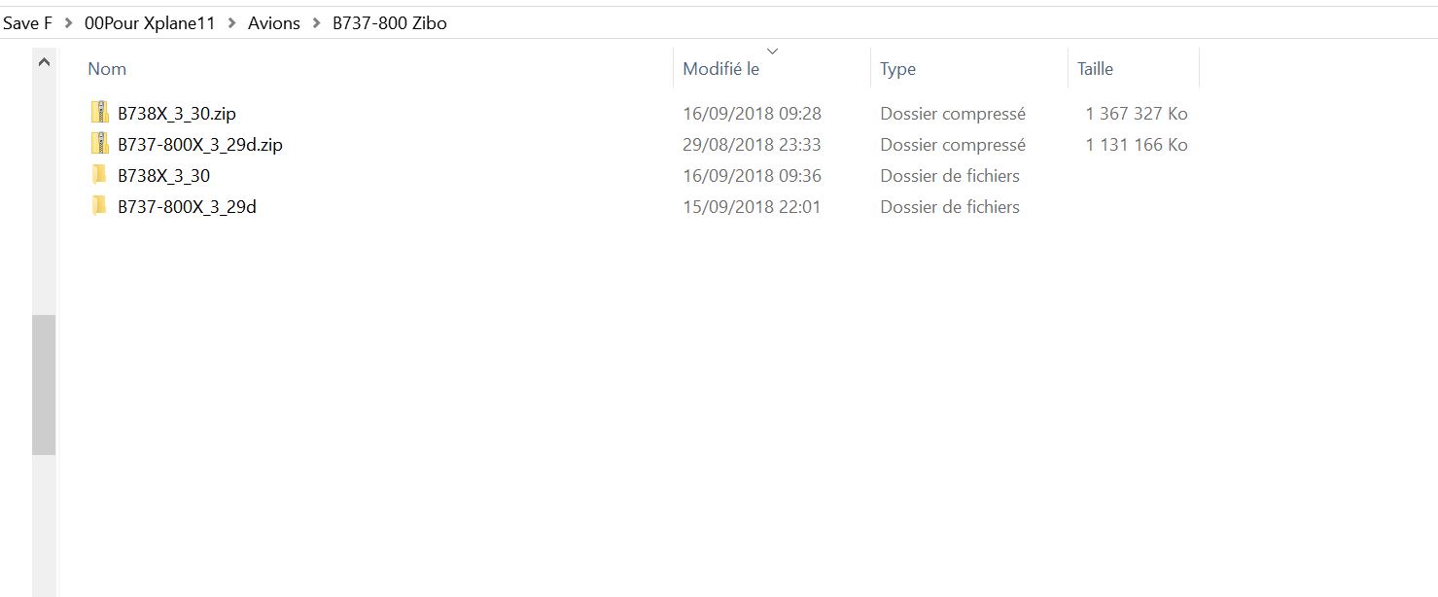Click size value 1 131 166 Ko
Viewport: 1438px width, 597px height.
[x=1137, y=145]
